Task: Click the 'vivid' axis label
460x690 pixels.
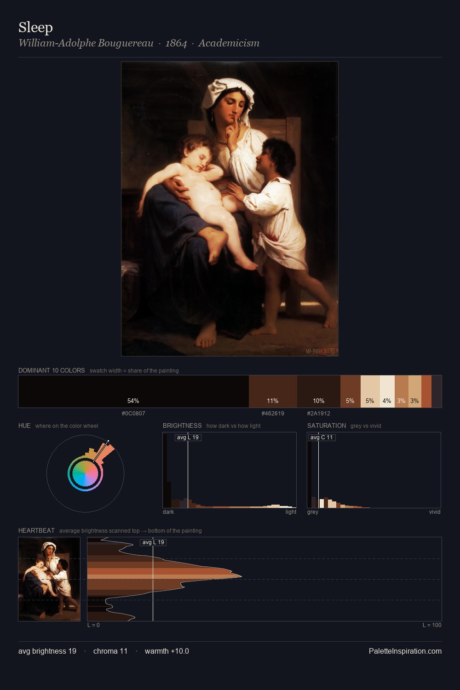Action: click(435, 512)
